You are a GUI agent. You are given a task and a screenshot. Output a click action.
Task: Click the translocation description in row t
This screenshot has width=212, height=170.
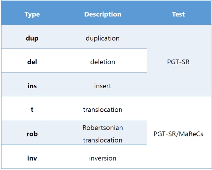[x=103, y=110]
